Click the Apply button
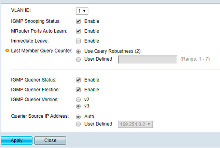This screenshot has height=148, width=220. [x=16, y=140]
